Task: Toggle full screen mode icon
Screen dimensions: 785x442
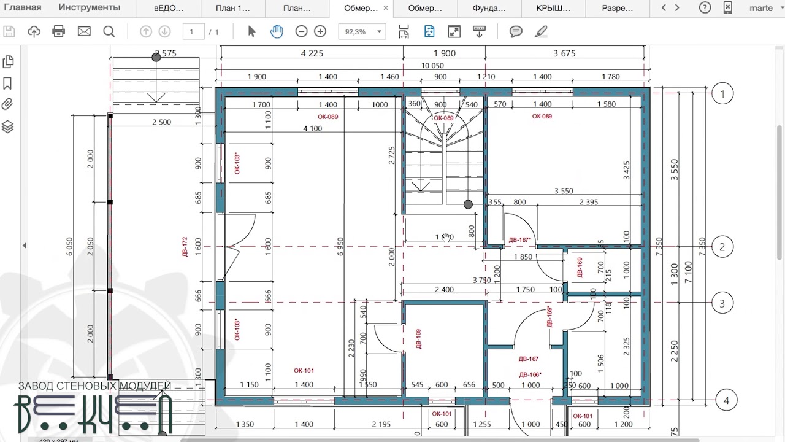Action: [454, 32]
